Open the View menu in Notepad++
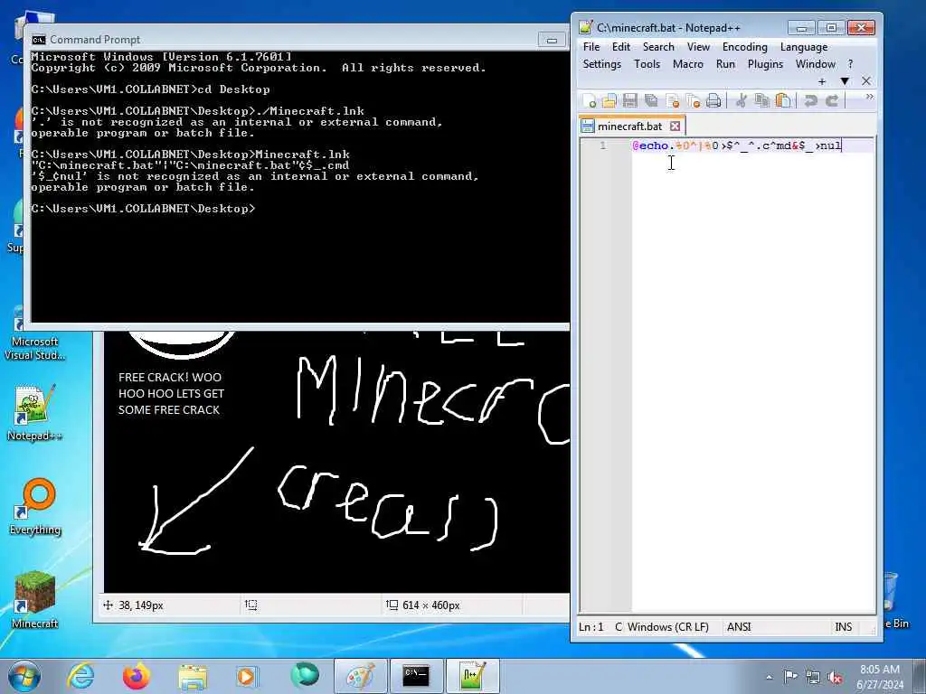This screenshot has width=926, height=694. click(698, 47)
